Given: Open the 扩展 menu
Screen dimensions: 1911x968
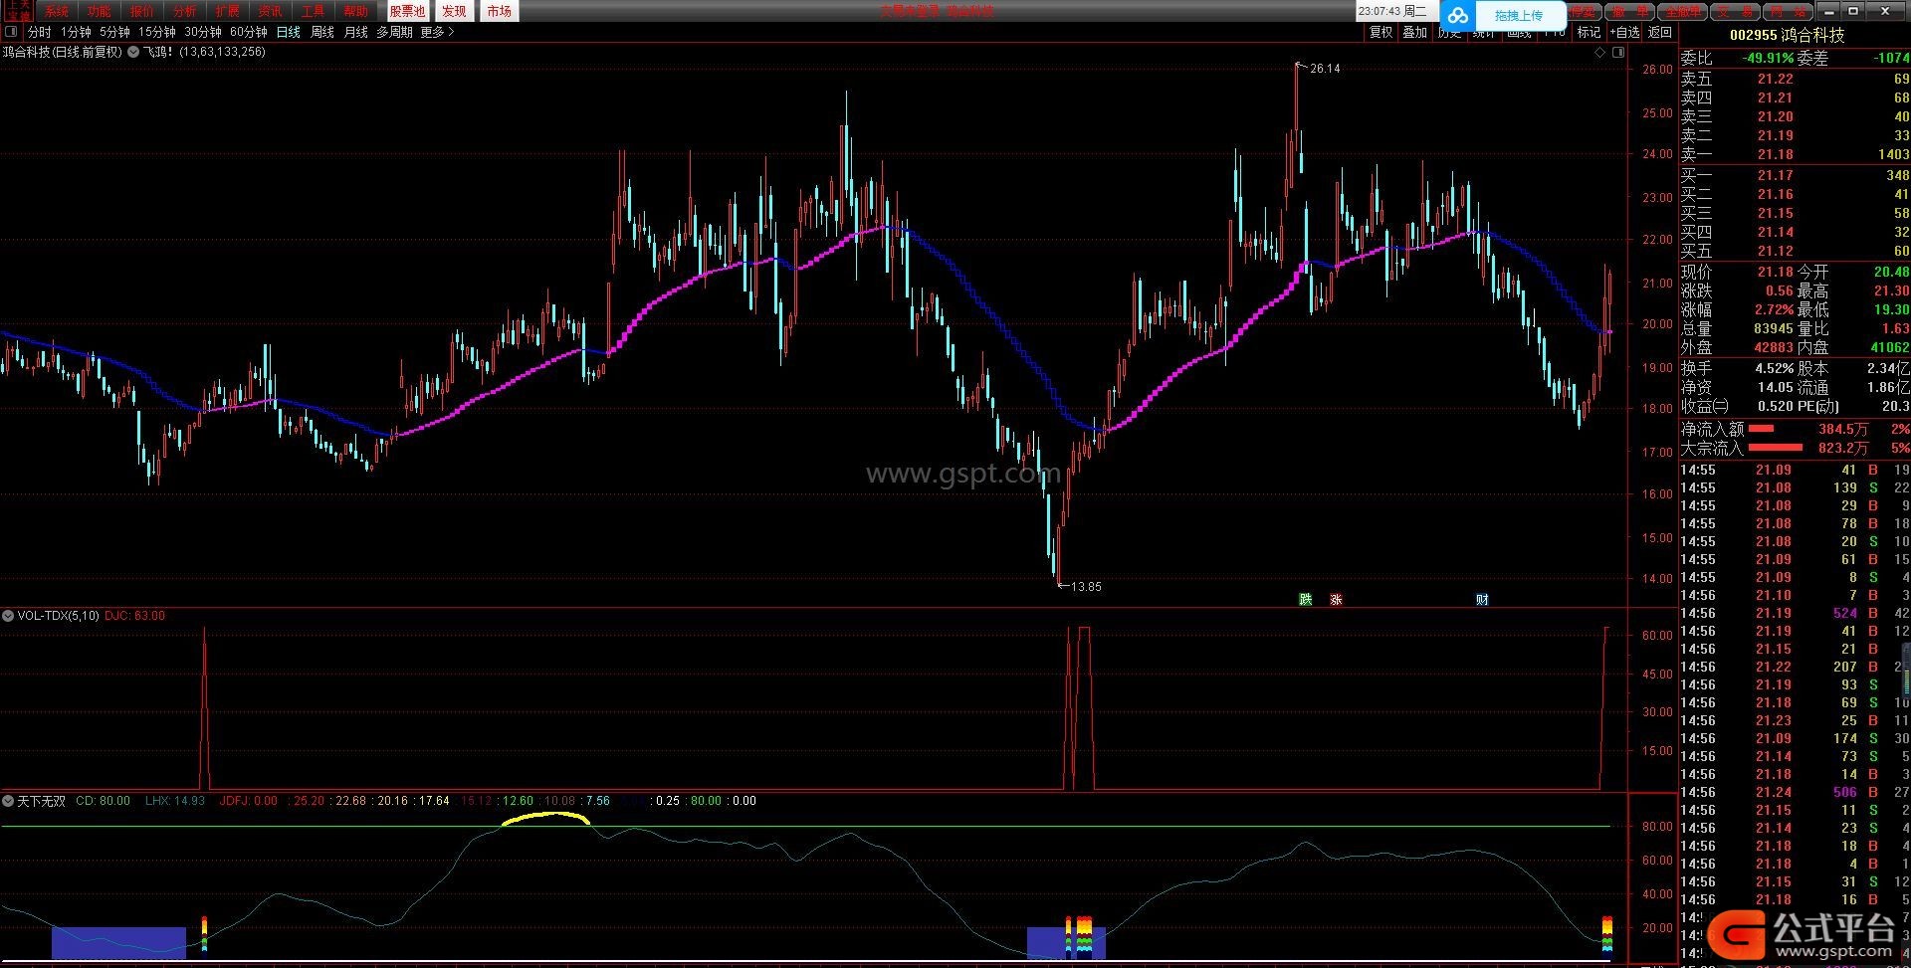Looking at the screenshot, I should pyautogui.click(x=228, y=11).
